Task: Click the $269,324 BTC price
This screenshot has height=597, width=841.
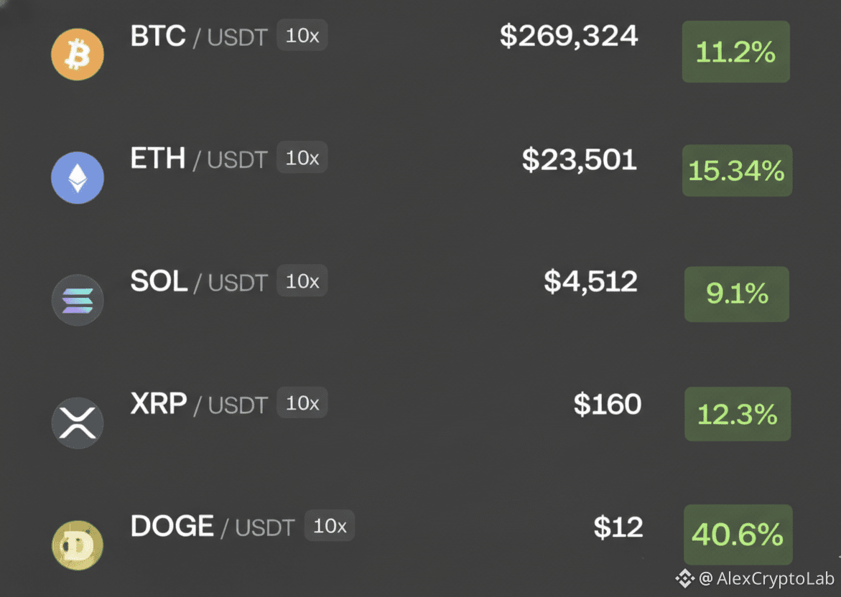Action: click(x=569, y=37)
